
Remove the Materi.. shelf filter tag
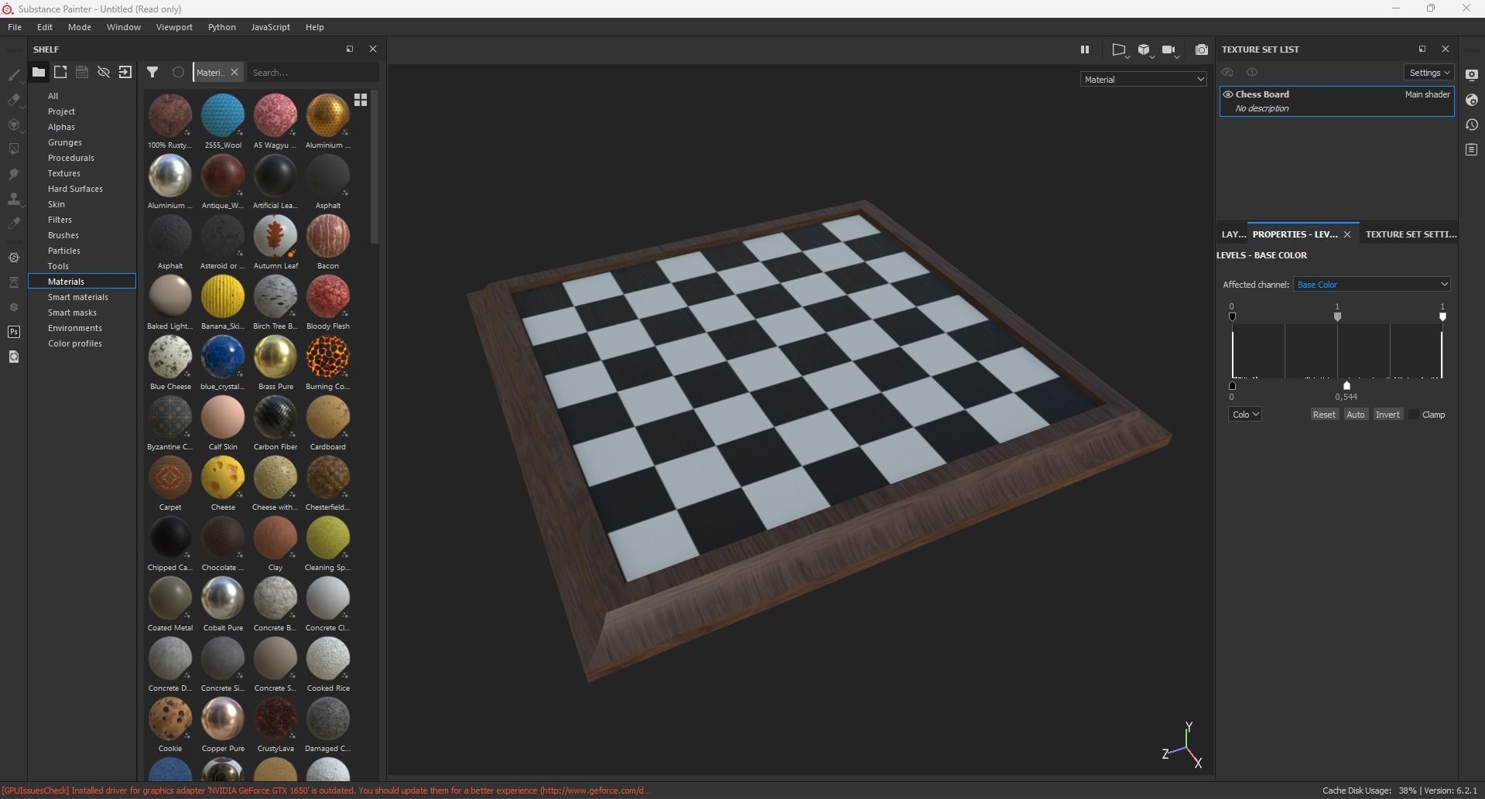[234, 72]
